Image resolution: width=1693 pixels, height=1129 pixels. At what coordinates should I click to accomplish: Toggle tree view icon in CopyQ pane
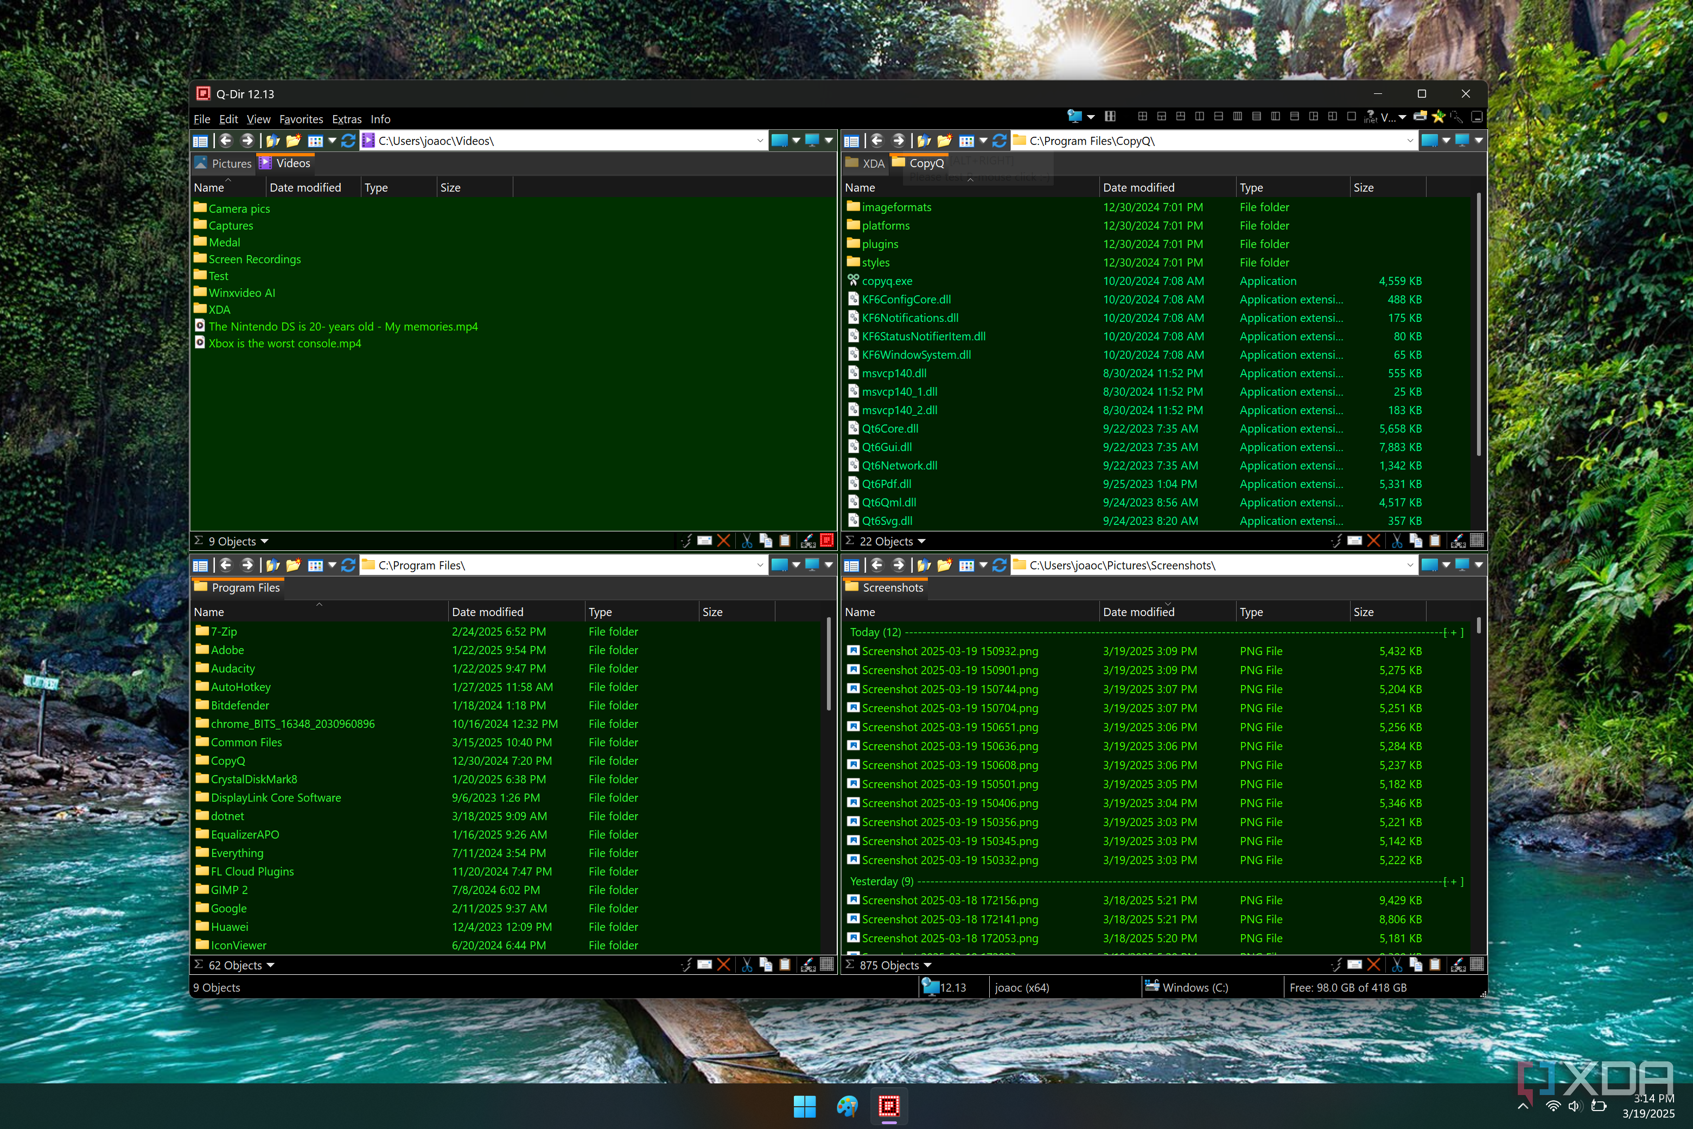click(x=851, y=141)
